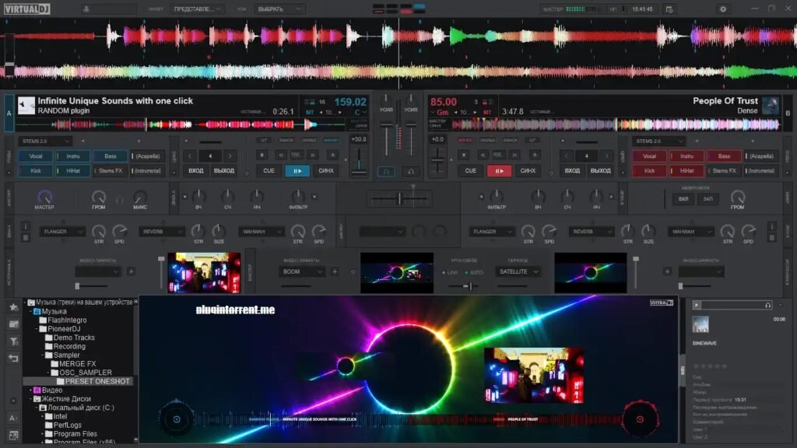Open the deck A FLANGER effect dropdown
This screenshot has width=797, height=448.
[62, 232]
